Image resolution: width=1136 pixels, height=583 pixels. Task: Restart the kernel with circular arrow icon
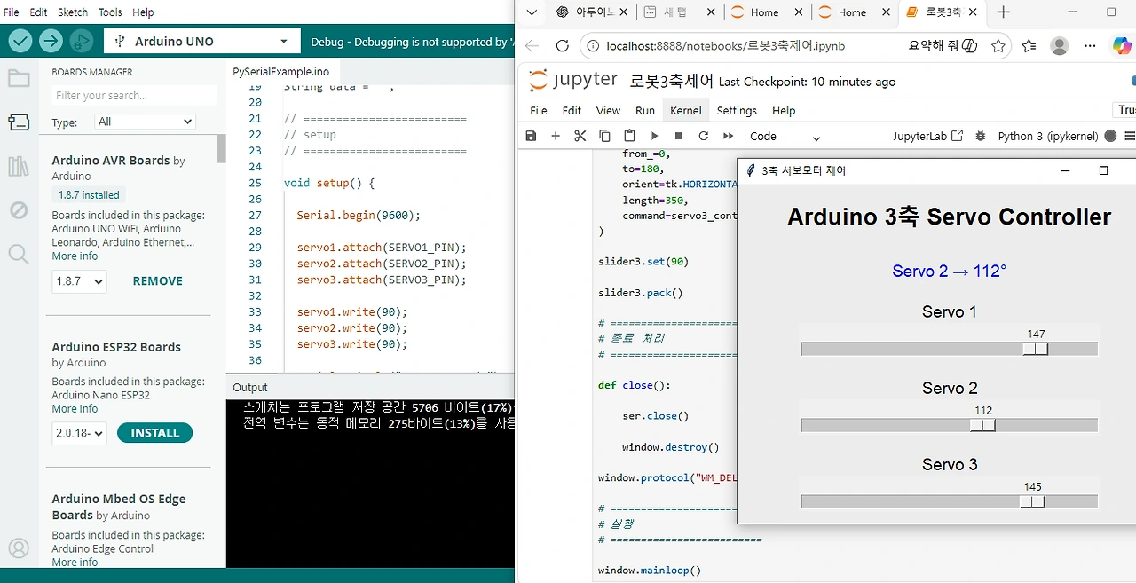[704, 136]
